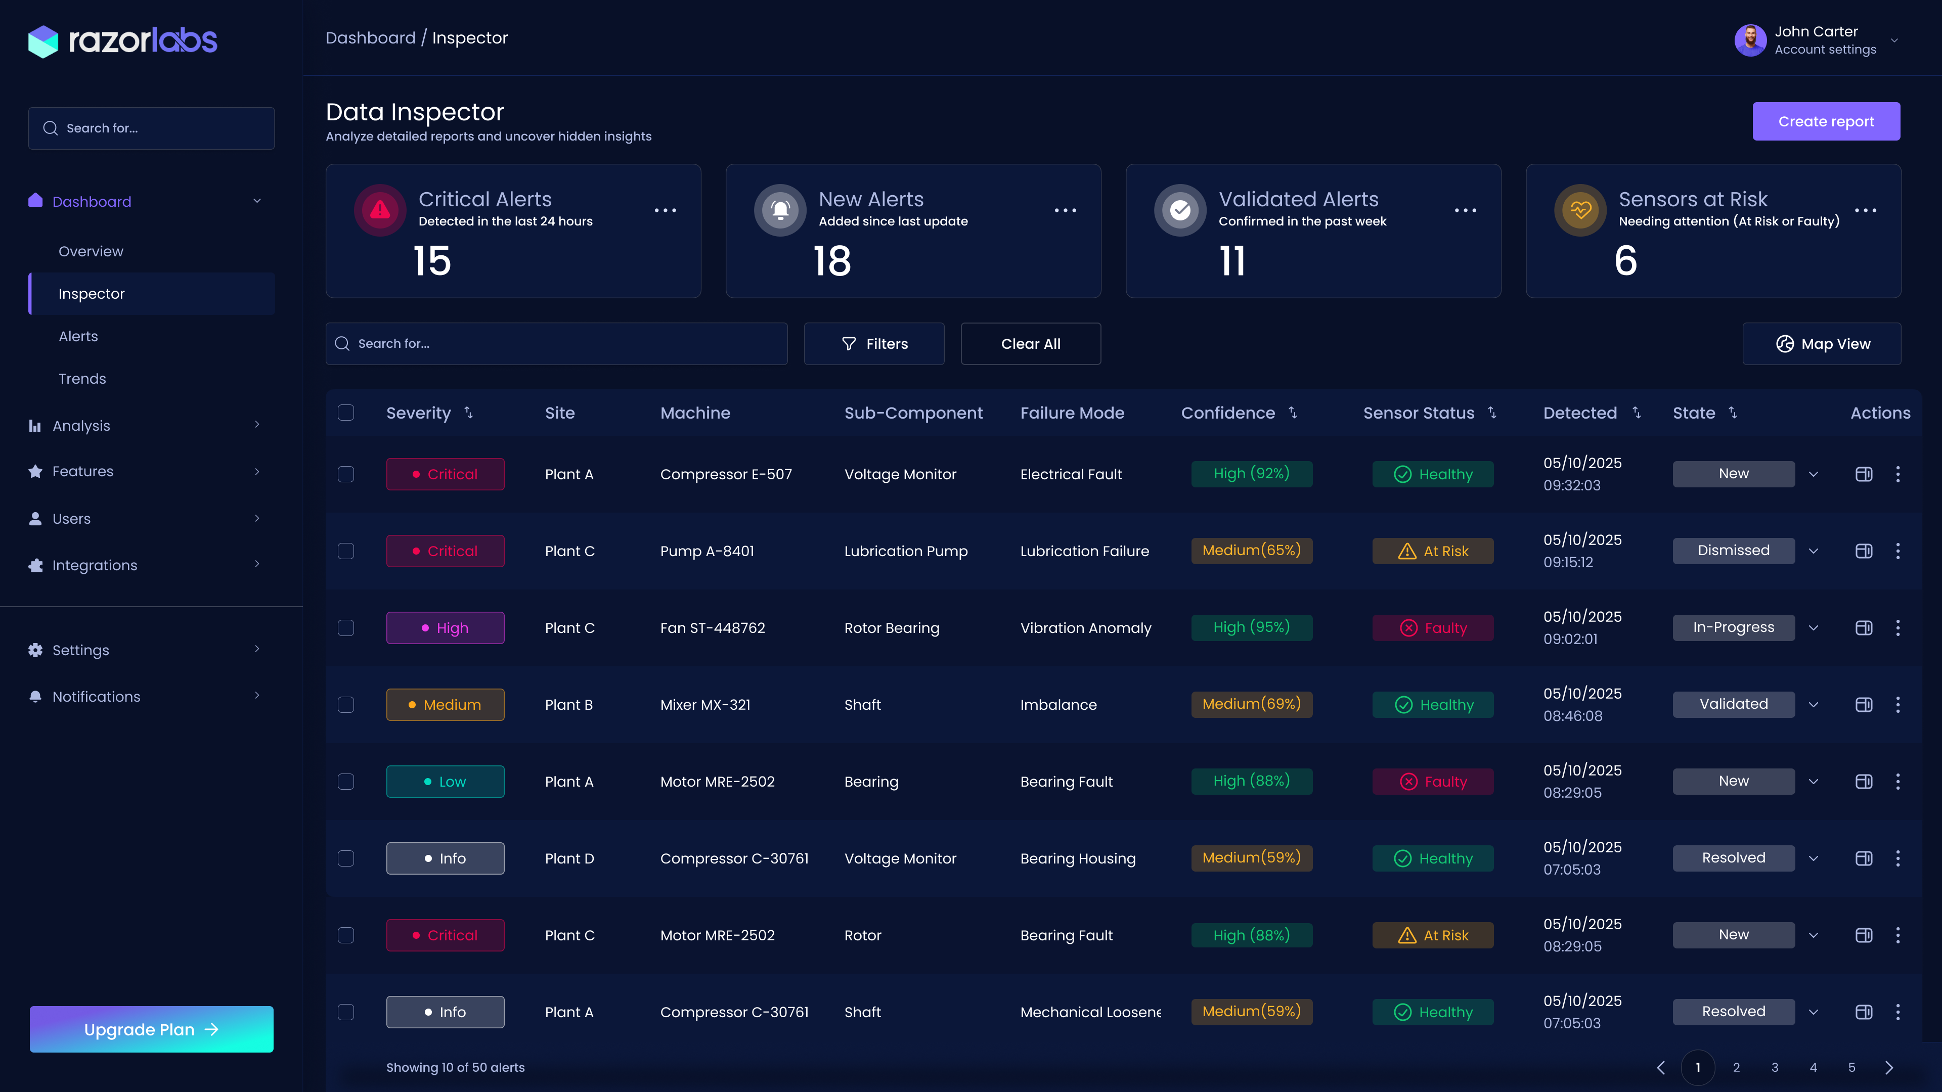The width and height of the screenshot is (1942, 1092).
Task: Select the Fan ST-448762 row checkbox
Action: (x=346, y=628)
